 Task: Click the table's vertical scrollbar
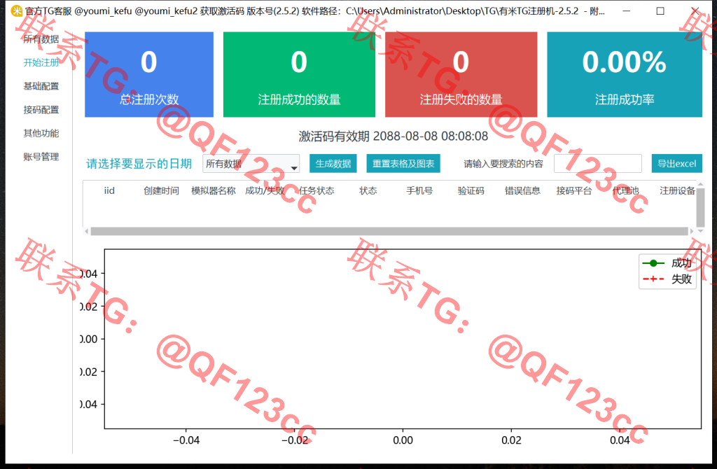[x=700, y=207]
